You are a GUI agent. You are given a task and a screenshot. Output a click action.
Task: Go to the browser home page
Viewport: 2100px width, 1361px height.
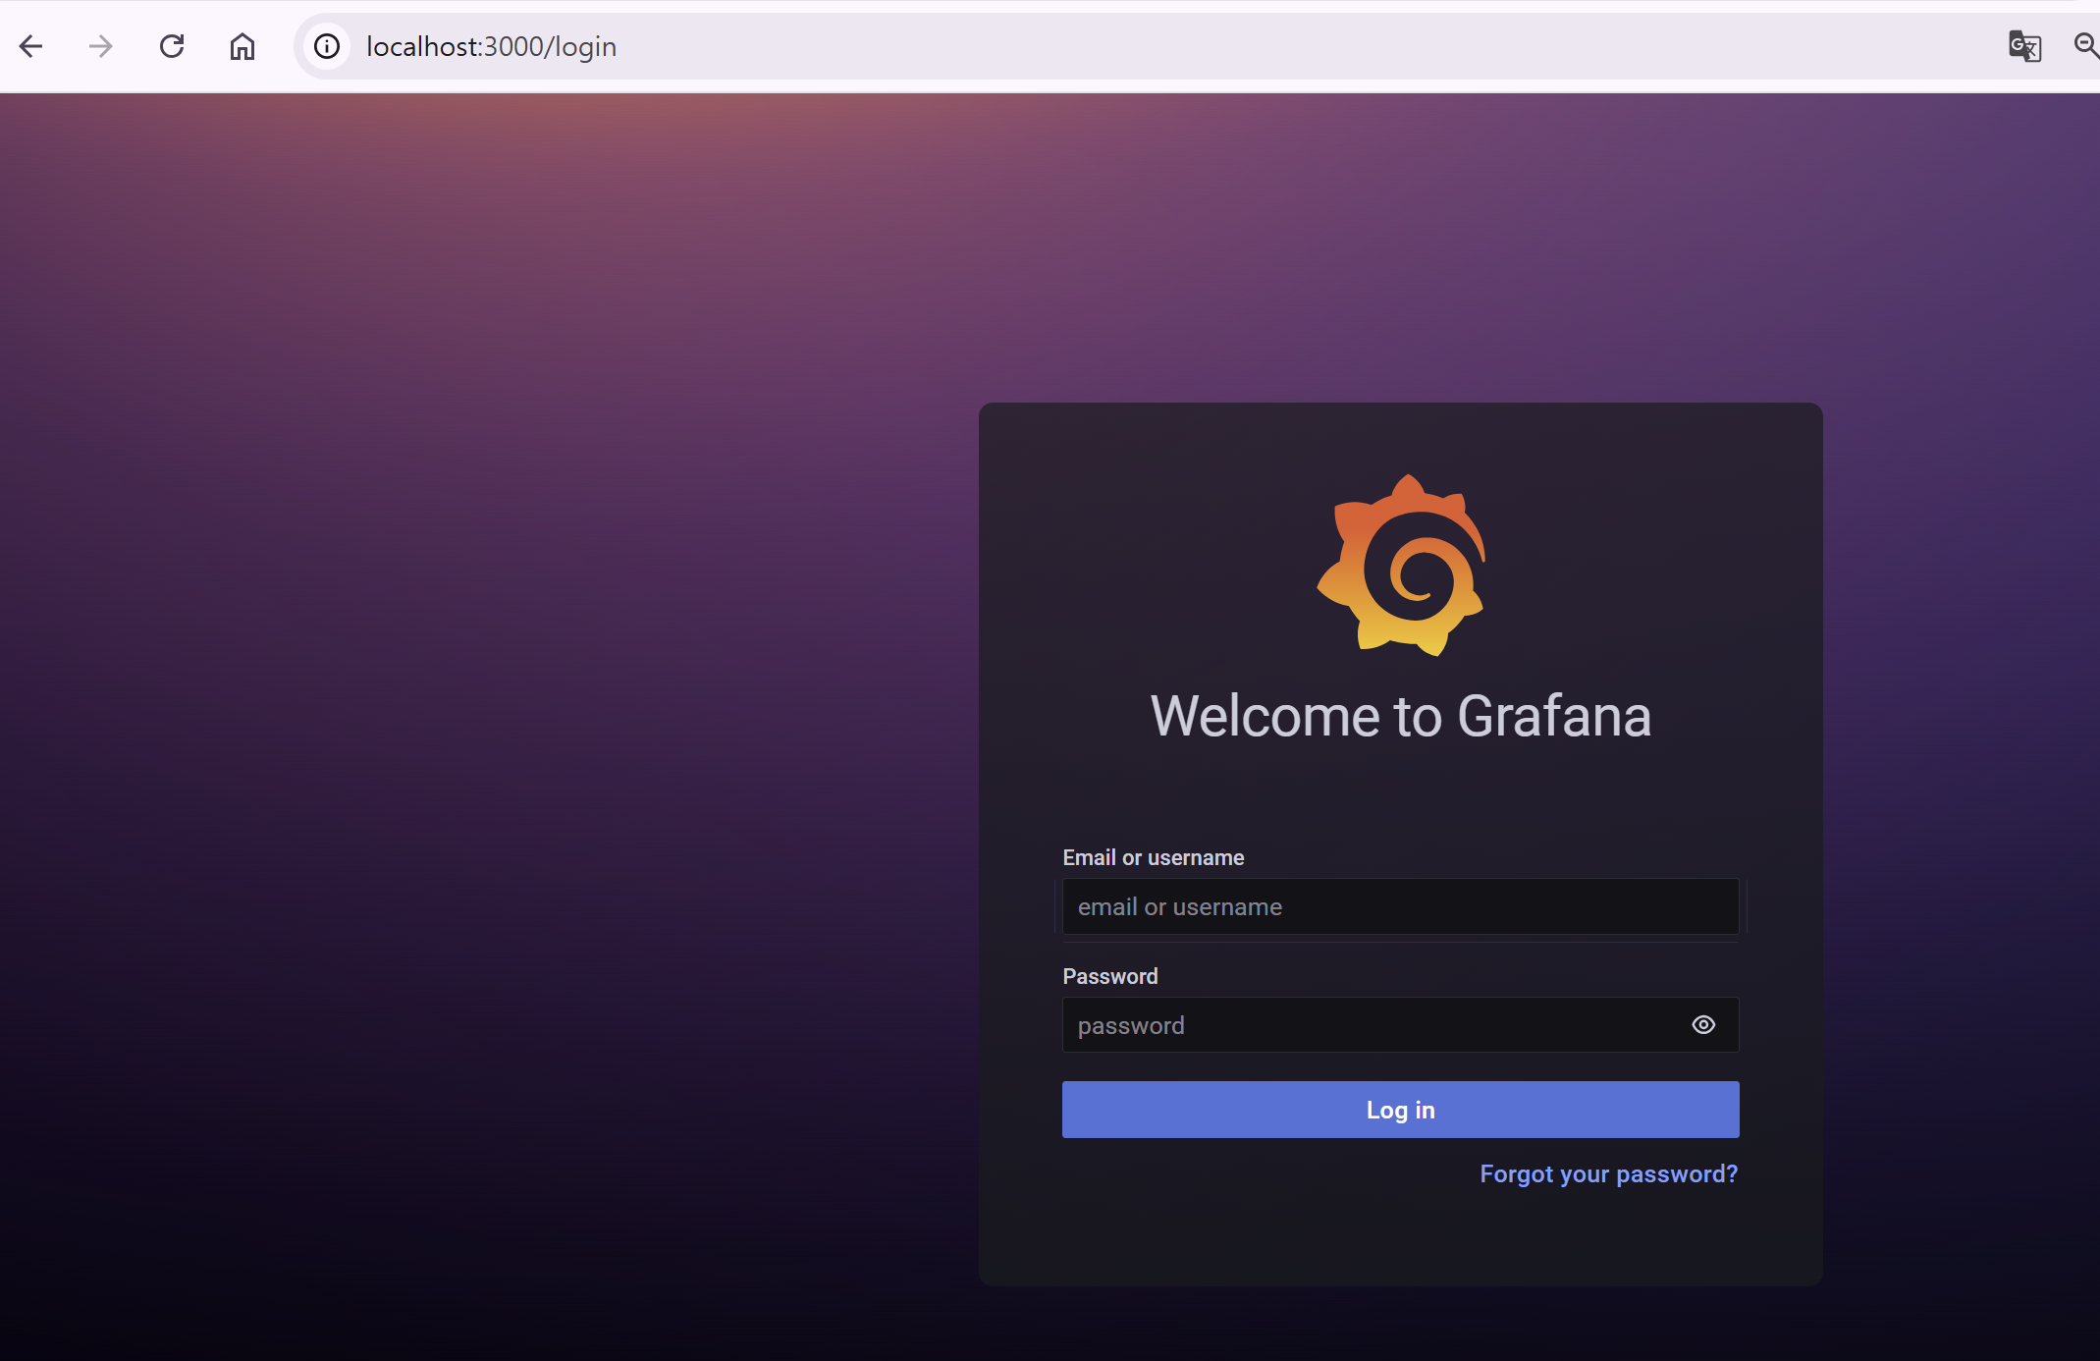242,46
